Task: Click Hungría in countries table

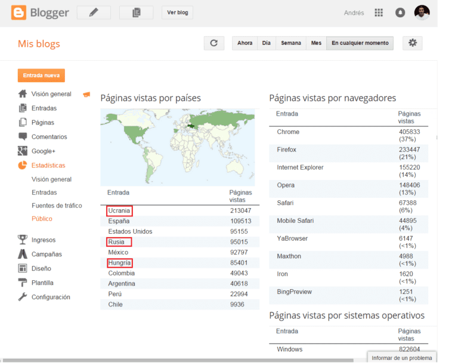Action: click(x=119, y=263)
